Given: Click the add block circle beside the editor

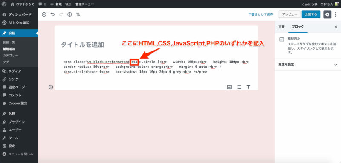Looking at the screenshot, I should 51,87.
